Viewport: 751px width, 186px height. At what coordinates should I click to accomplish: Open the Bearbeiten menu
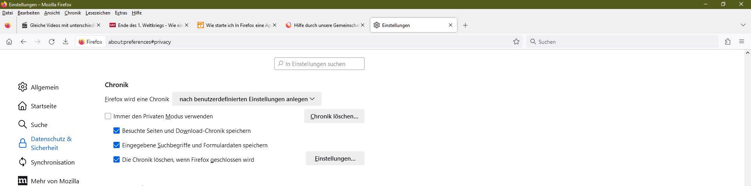[x=29, y=13]
